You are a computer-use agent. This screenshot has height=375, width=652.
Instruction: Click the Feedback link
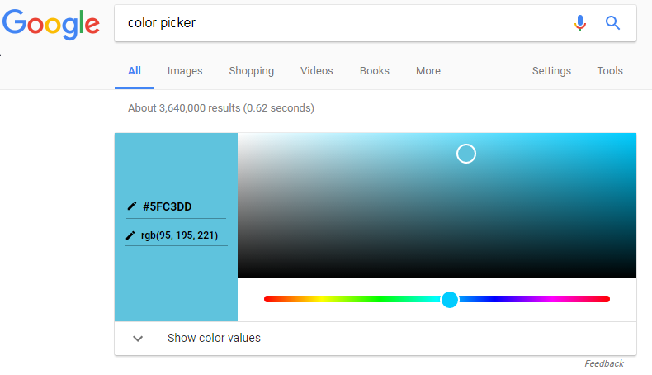pos(604,363)
